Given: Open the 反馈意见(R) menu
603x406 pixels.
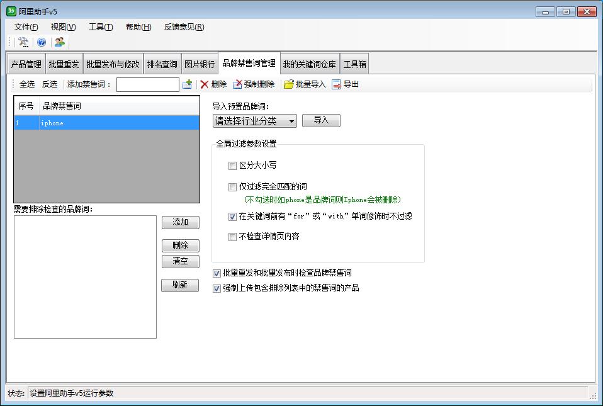Looking at the screenshot, I should click(x=184, y=27).
